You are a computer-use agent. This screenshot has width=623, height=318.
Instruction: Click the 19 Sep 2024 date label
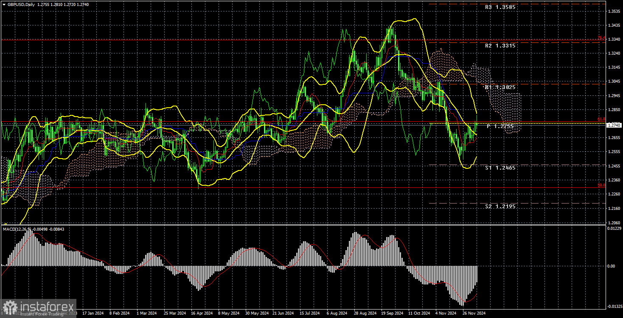point(393,313)
